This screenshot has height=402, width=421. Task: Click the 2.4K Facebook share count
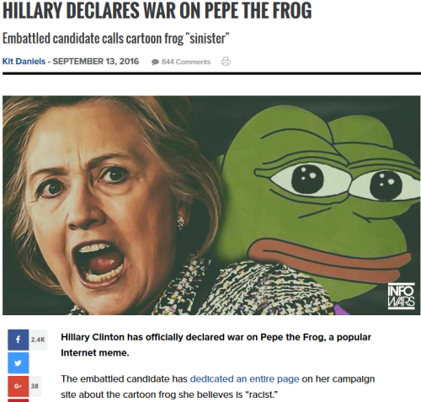pyautogui.click(x=38, y=340)
